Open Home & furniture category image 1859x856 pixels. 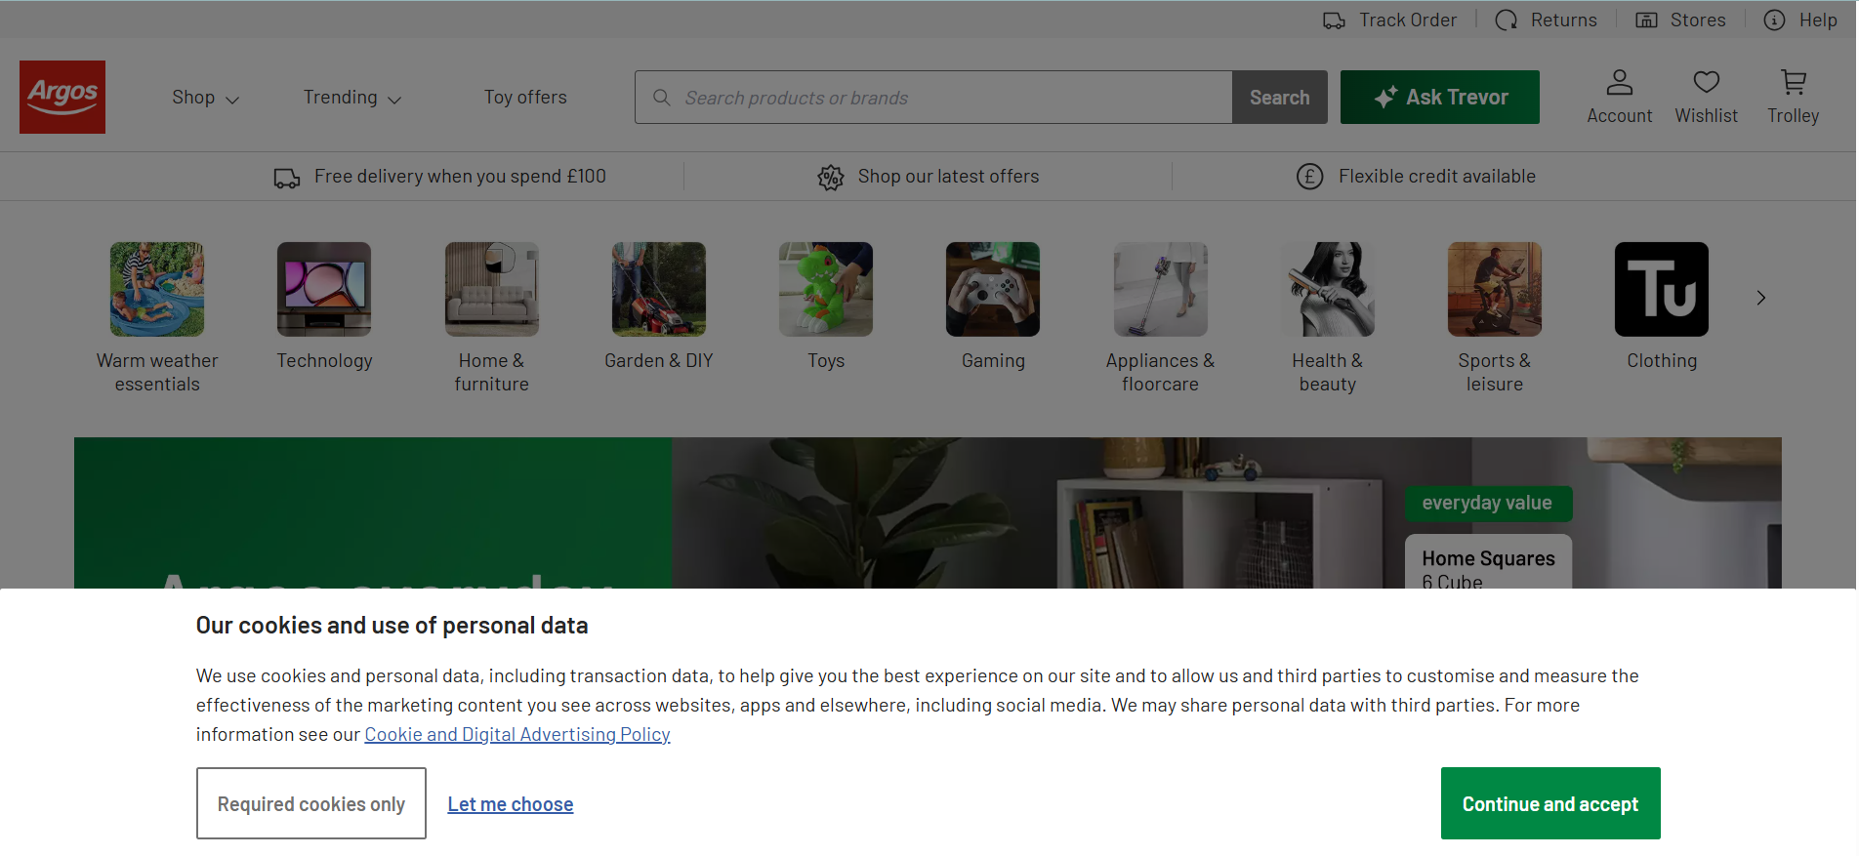pos(492,289)
